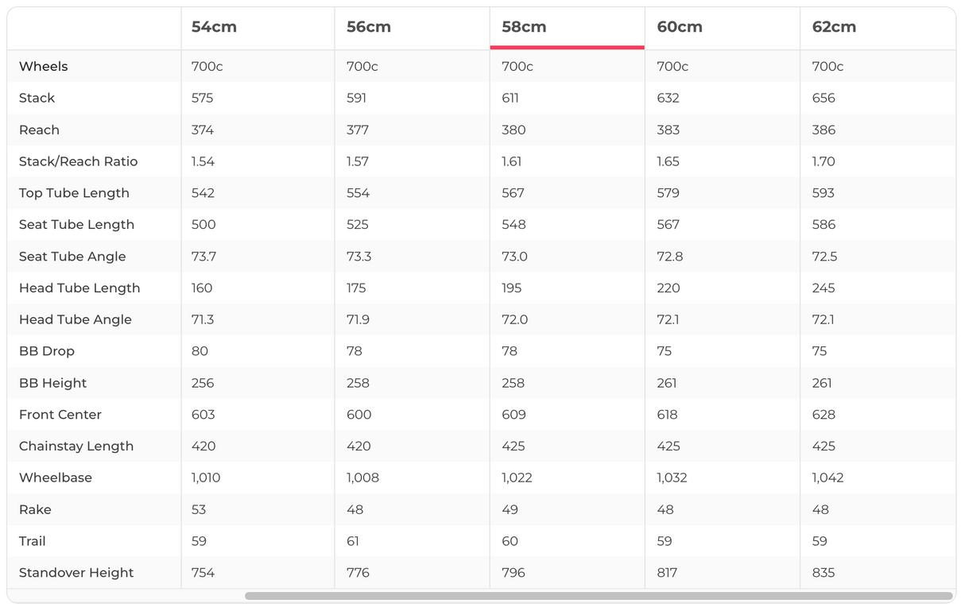Switch to the 60cm size column
965x611 pixels.
coord(679,27)
